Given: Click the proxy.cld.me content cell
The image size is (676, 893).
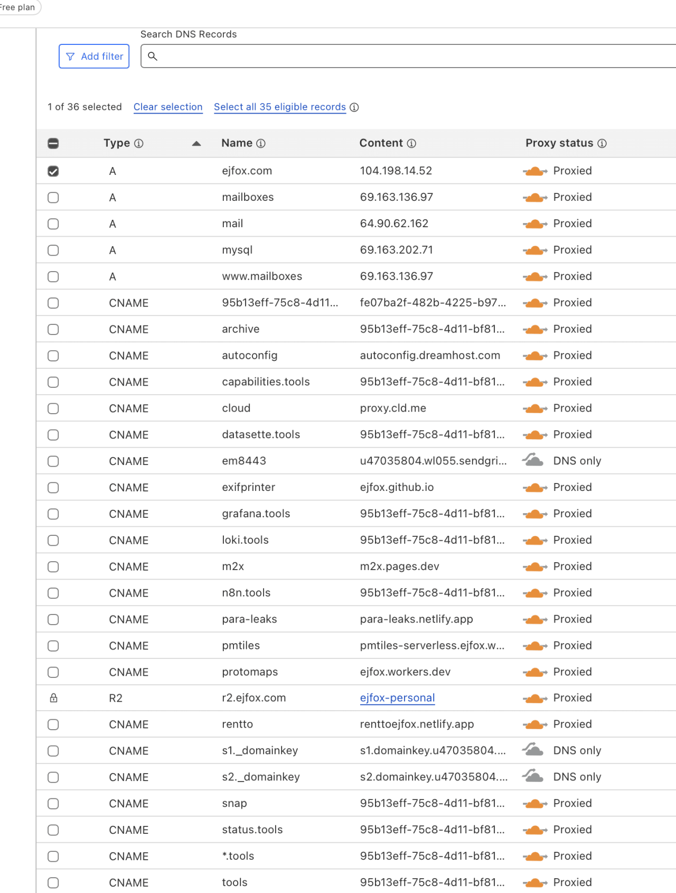Looking at the screenshot, I should coord(393,408).
